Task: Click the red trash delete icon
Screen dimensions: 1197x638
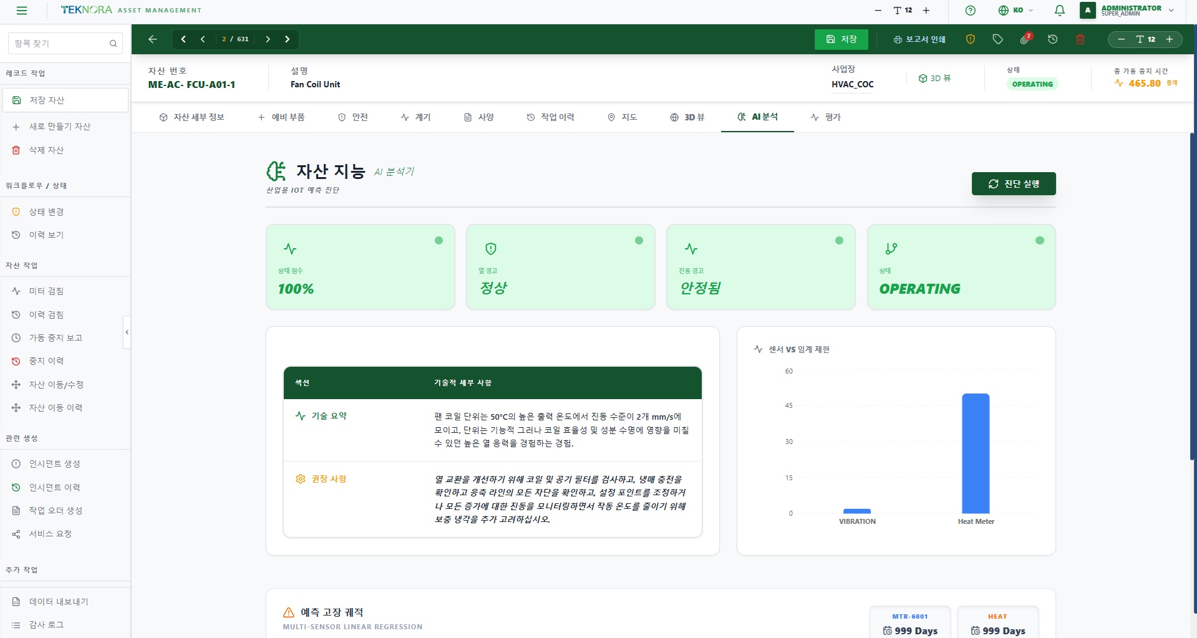Action: tap(1080, 39)
